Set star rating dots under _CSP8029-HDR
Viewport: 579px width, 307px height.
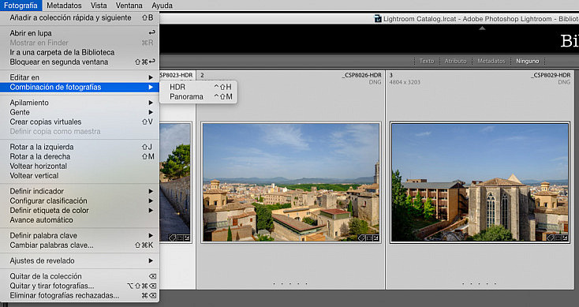(x=480, y=284)
